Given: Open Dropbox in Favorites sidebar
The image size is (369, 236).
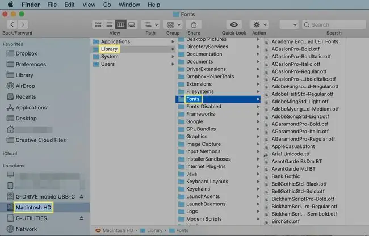Looking at the screenshot, I should tap(26, 53).
